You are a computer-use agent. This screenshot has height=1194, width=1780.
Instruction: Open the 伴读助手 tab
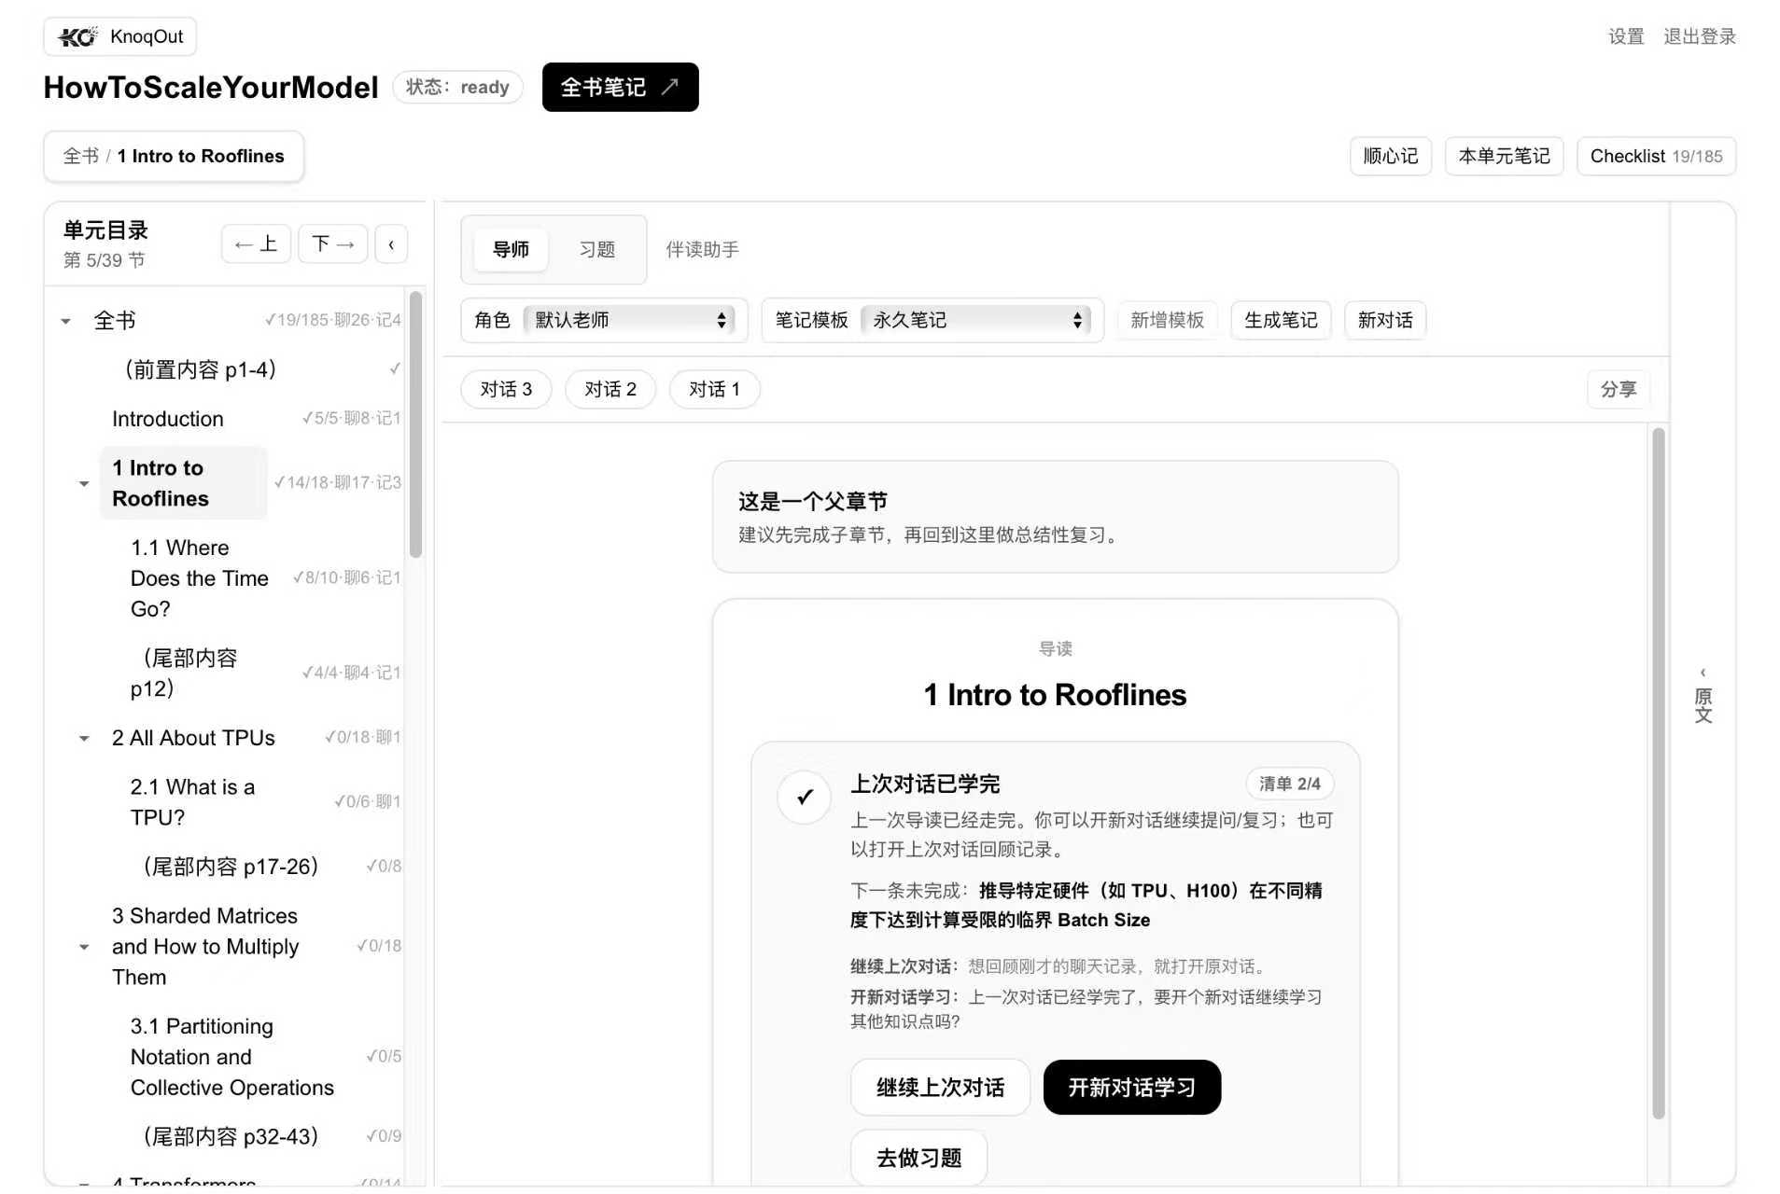pos(701,249)
